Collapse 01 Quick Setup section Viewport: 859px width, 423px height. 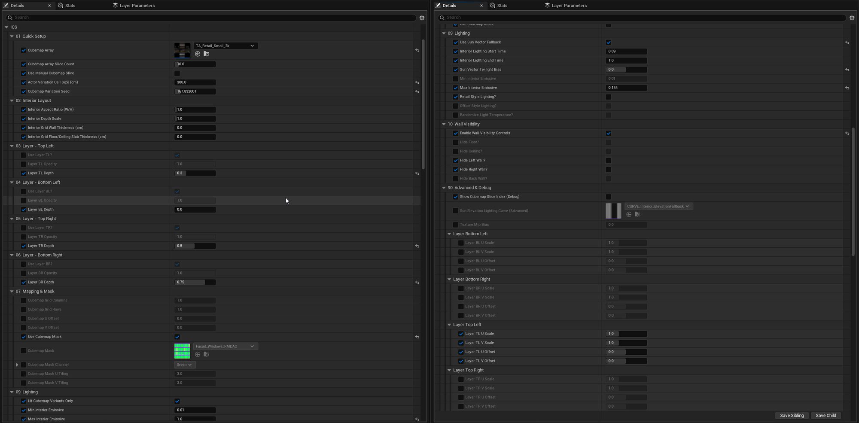12,37
